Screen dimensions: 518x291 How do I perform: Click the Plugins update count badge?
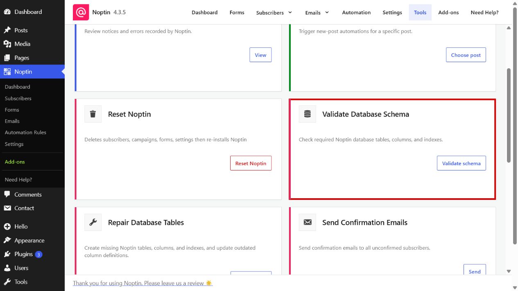click(x=38, y=254)
